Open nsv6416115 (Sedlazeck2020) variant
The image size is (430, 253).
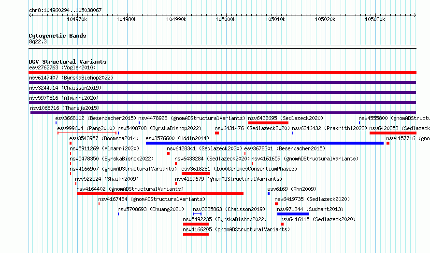click(318, 219)
